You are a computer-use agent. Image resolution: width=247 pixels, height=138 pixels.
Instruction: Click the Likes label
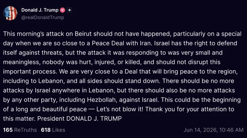pyautogui.click(x=58, y=130)
